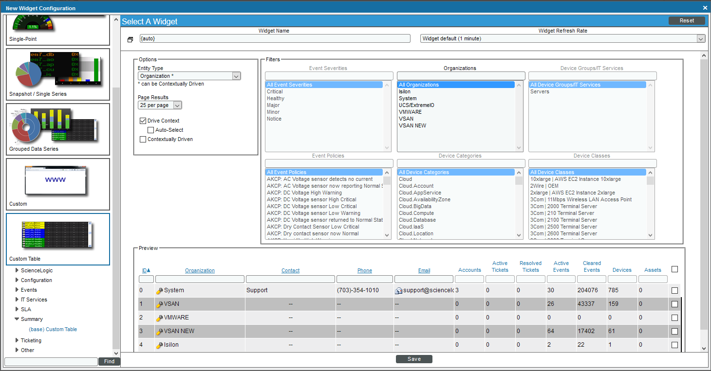Select the Snapshot / Single Series widget

pyautogui.click(x=57, y=73)
